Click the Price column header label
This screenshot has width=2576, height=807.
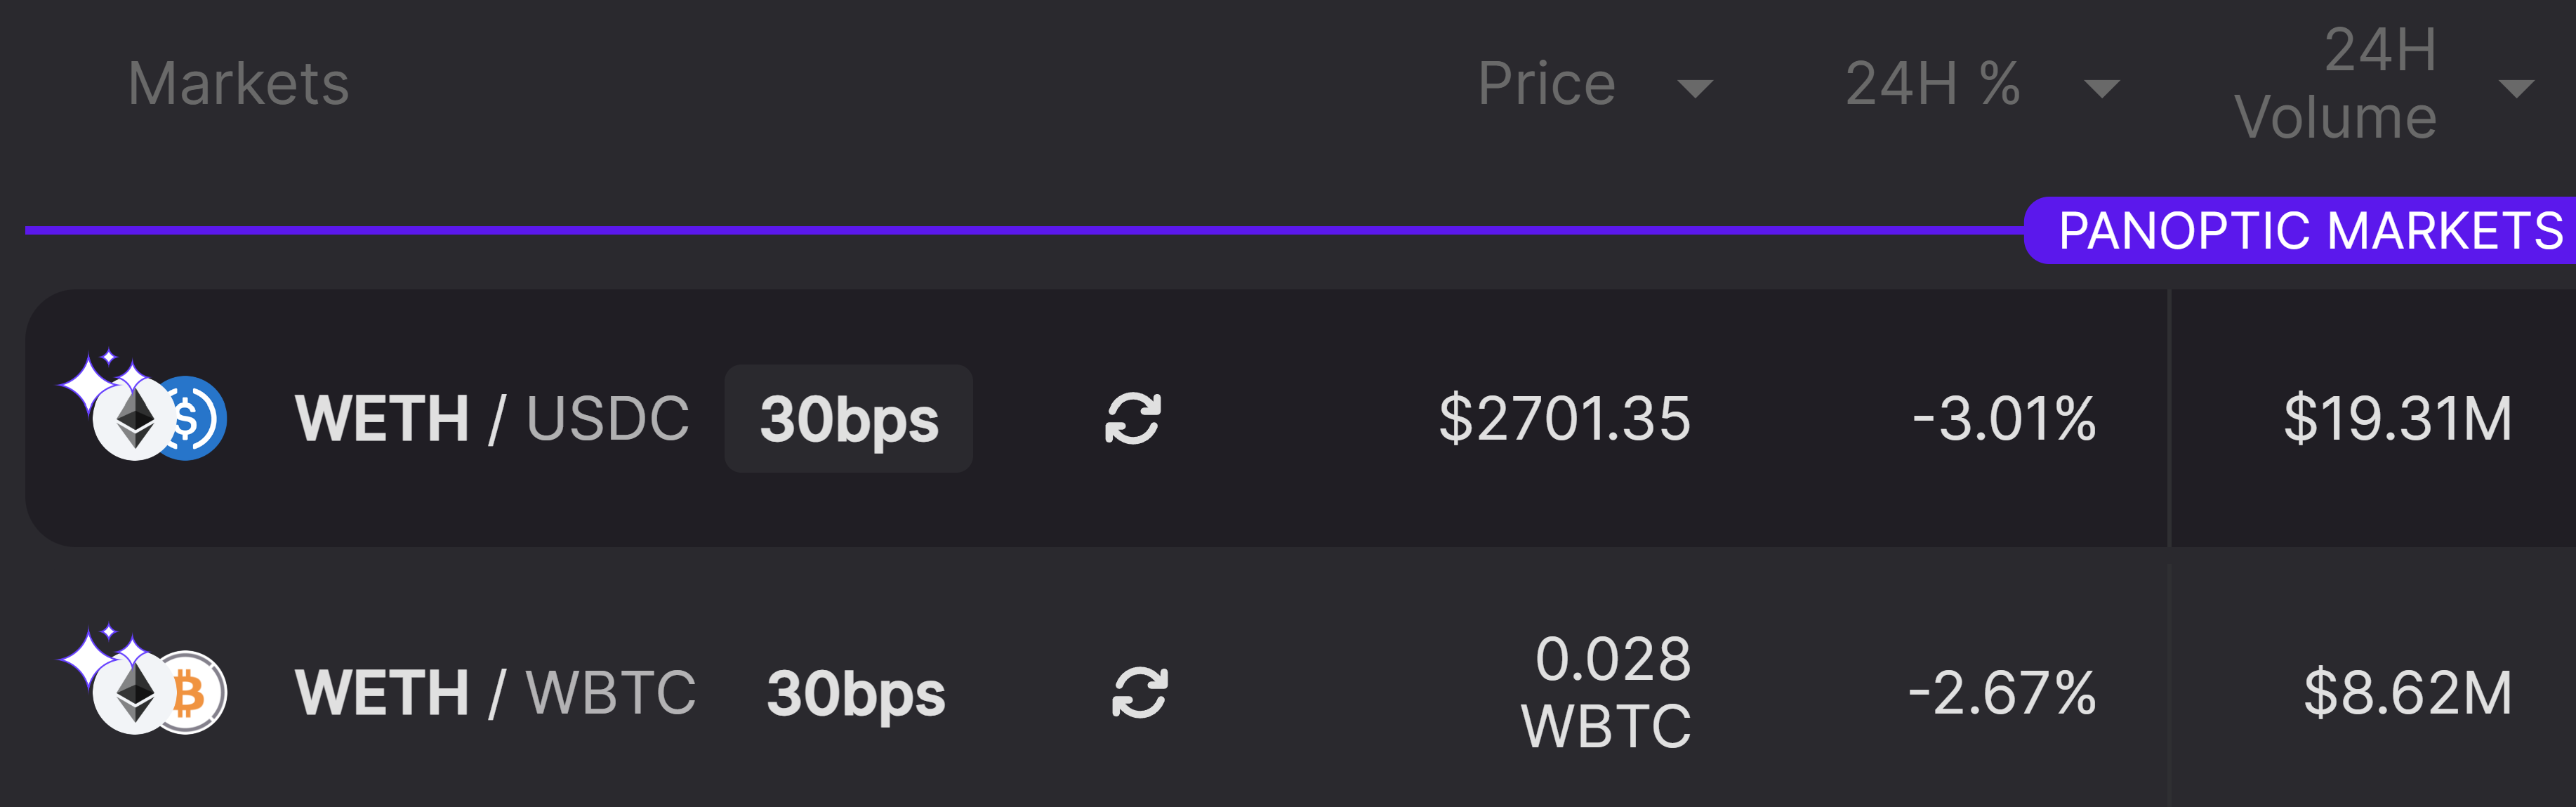click(x=1547, y=84)
